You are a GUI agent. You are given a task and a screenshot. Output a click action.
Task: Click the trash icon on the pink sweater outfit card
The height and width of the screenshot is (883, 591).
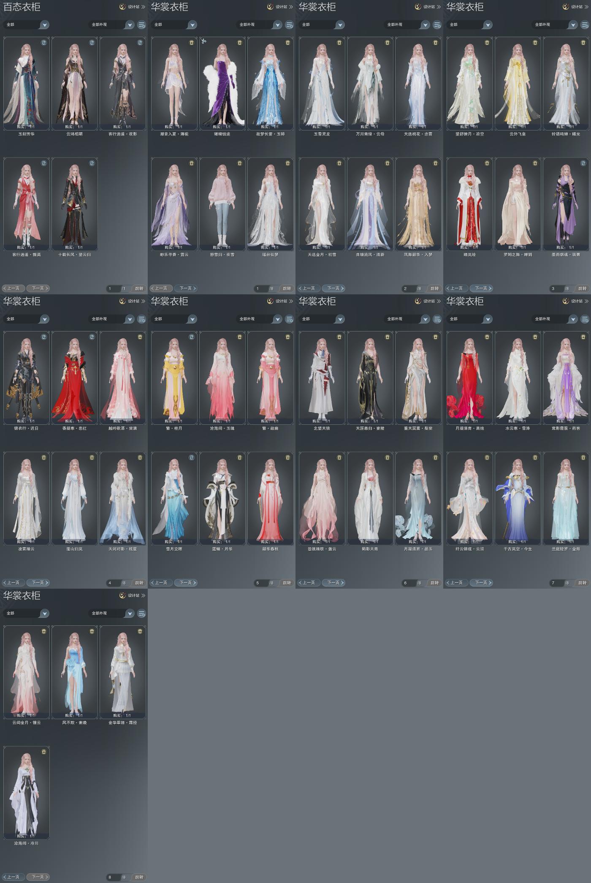[x=240, y=163]
